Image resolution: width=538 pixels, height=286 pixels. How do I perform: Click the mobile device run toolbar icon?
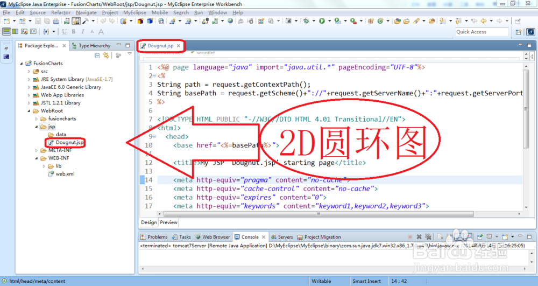tap(67, 21)
